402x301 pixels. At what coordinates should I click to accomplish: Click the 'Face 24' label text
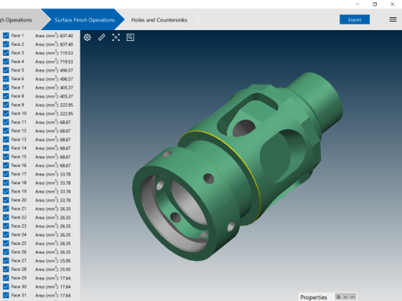[19, 235]
